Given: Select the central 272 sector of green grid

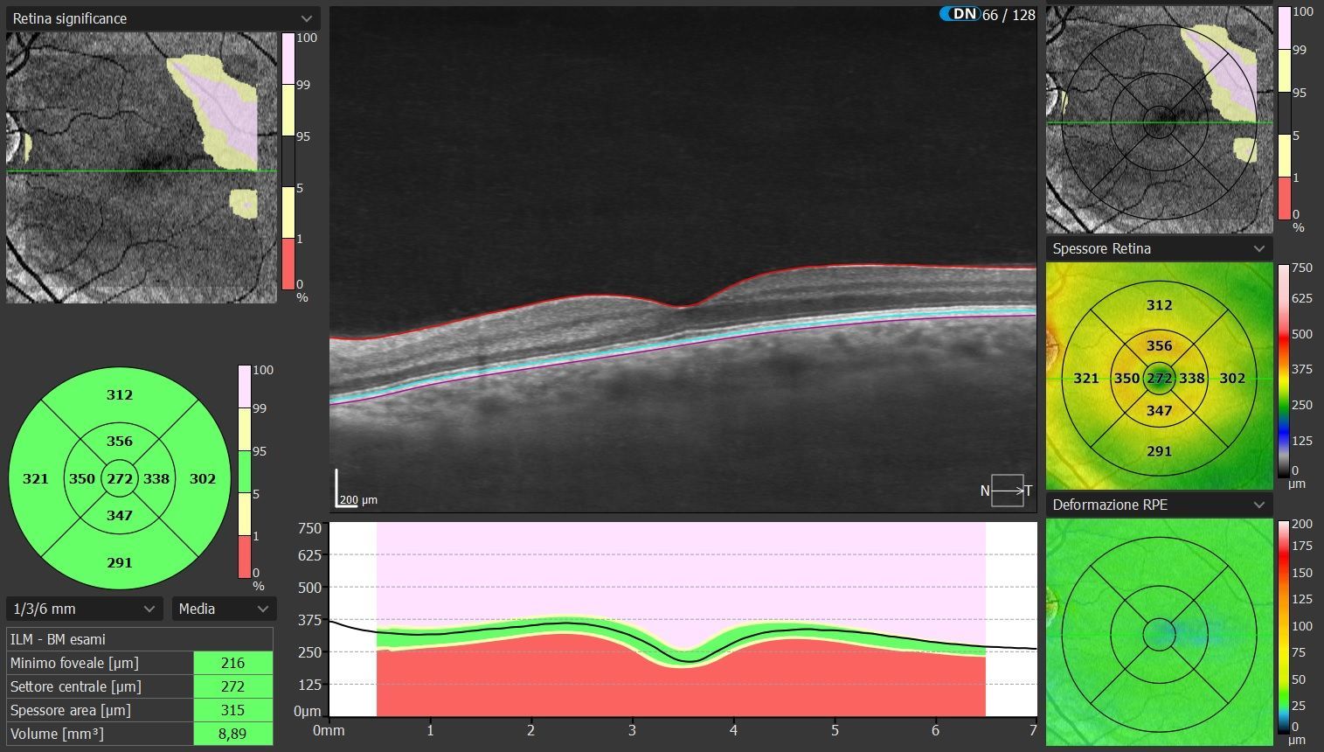Looking at the screenshot, I should click(x=120, y=478).
